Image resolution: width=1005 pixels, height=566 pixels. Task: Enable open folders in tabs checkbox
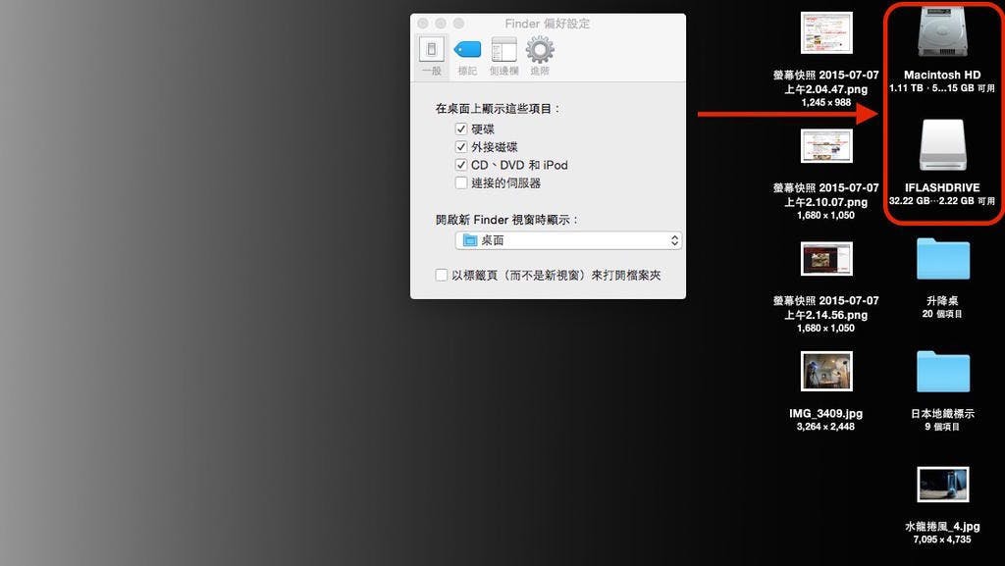(441, 275)
